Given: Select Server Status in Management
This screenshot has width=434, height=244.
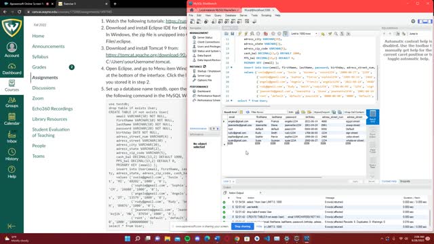Looking at the screenshot, I should click(x=205, y=37).
